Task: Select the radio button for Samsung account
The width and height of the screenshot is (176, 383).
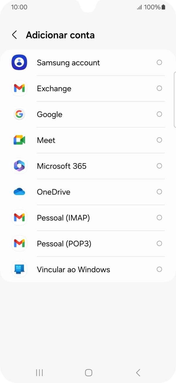Action: coord(159,62)
